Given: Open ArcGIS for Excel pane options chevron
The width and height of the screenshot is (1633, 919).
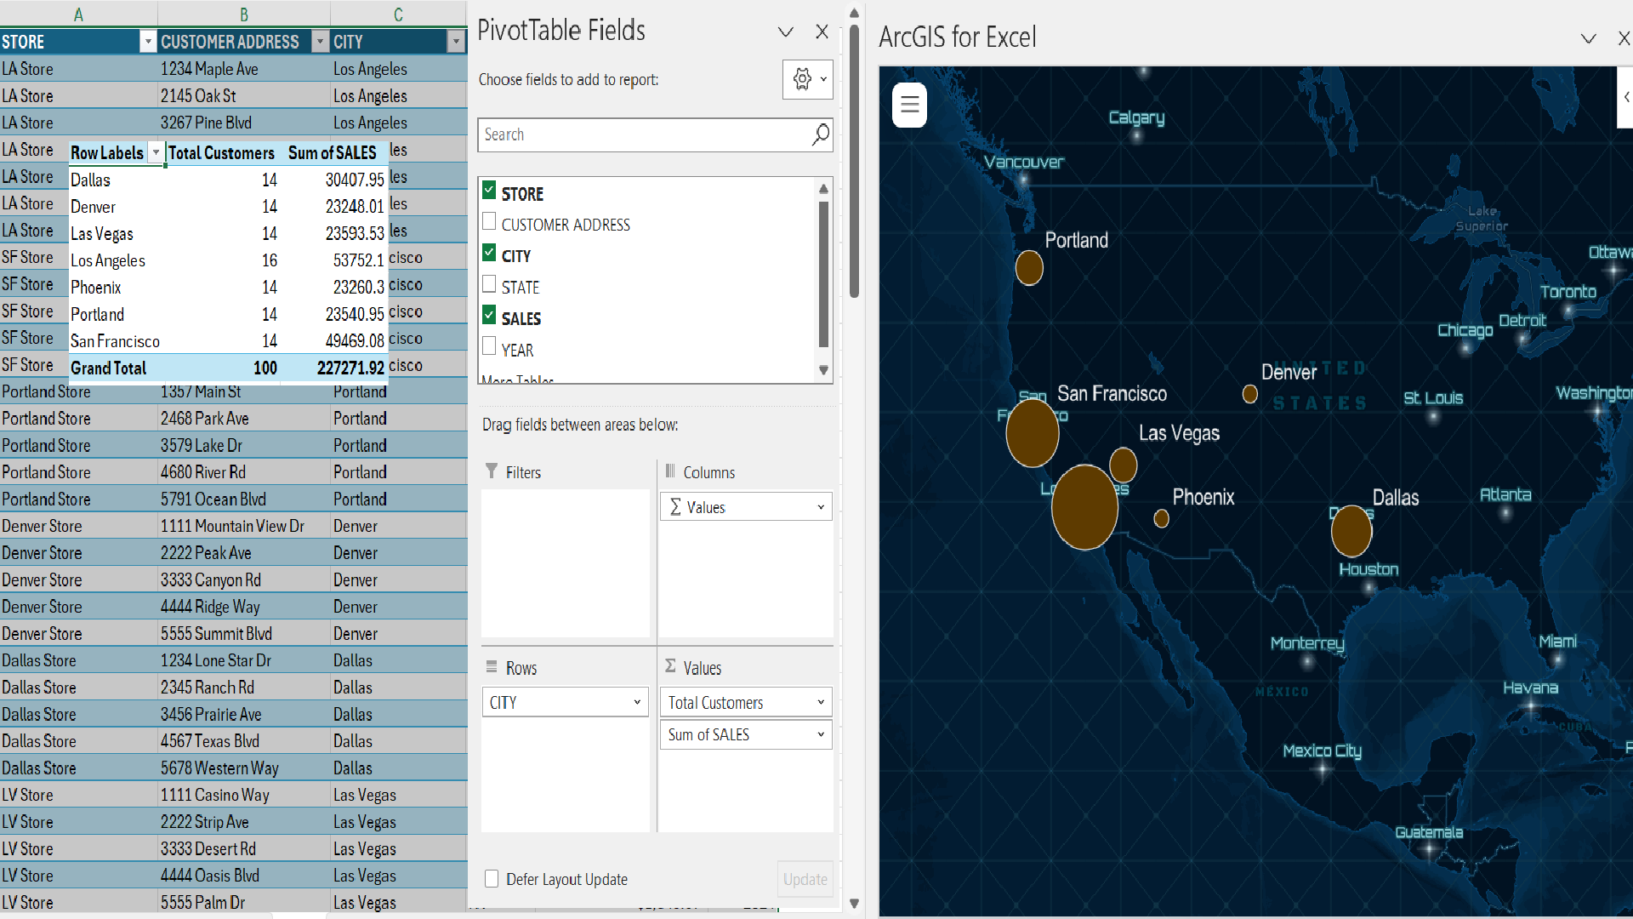Looking at the screenshot, I should (1588, 38).
